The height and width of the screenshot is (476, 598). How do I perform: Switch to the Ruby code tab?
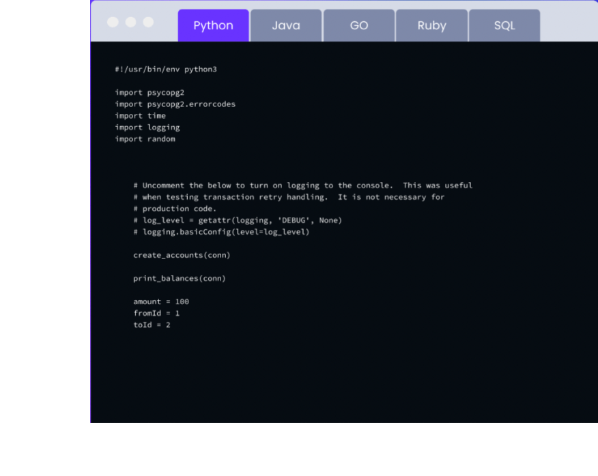(x=431, y=26)
